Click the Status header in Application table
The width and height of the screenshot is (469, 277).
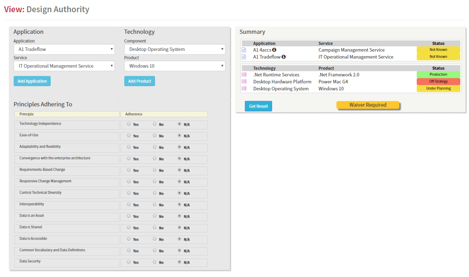click(x=438, y=44)
